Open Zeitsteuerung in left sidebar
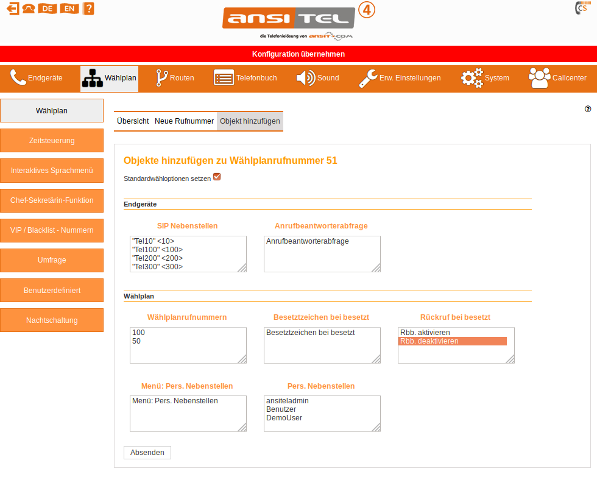The height and width of the screenshot is (477, 597). click(x=52, y=141)
